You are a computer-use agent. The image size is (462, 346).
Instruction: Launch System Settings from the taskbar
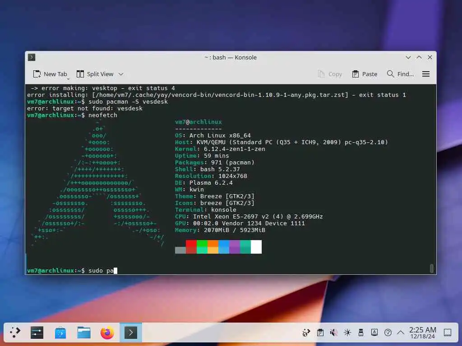pyautogui.click(x=37, y=332)
